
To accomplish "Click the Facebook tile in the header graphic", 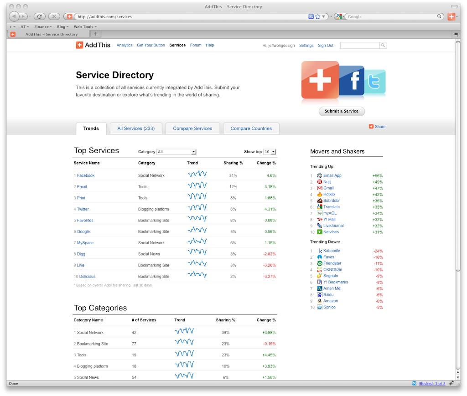I will 352,80.
